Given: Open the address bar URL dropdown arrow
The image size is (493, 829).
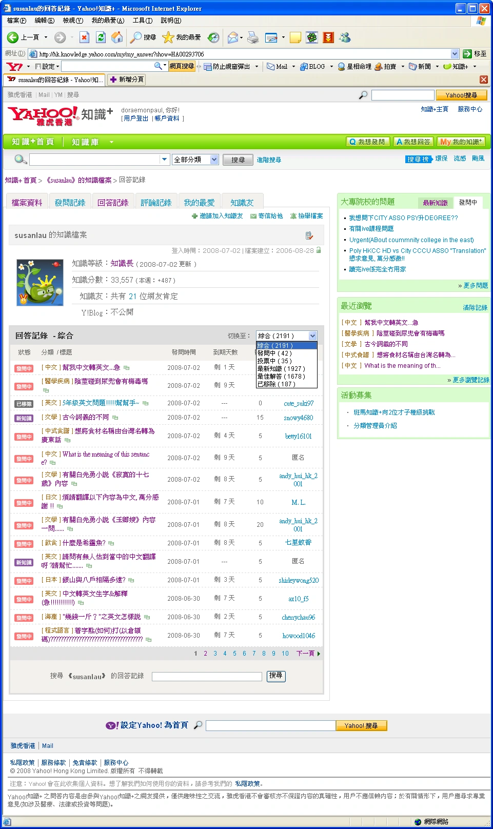Looking at the screenshot, I should (x=455, y=54).
